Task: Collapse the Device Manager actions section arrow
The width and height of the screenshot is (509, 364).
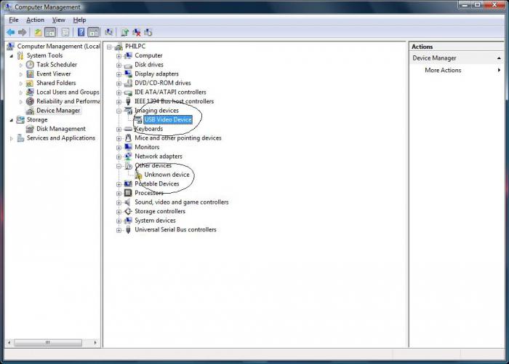Action: [x=499, y=58]
